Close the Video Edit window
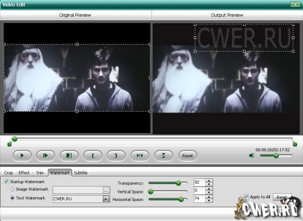This screenshot has height=221, width=303. (x=295, y=4)
